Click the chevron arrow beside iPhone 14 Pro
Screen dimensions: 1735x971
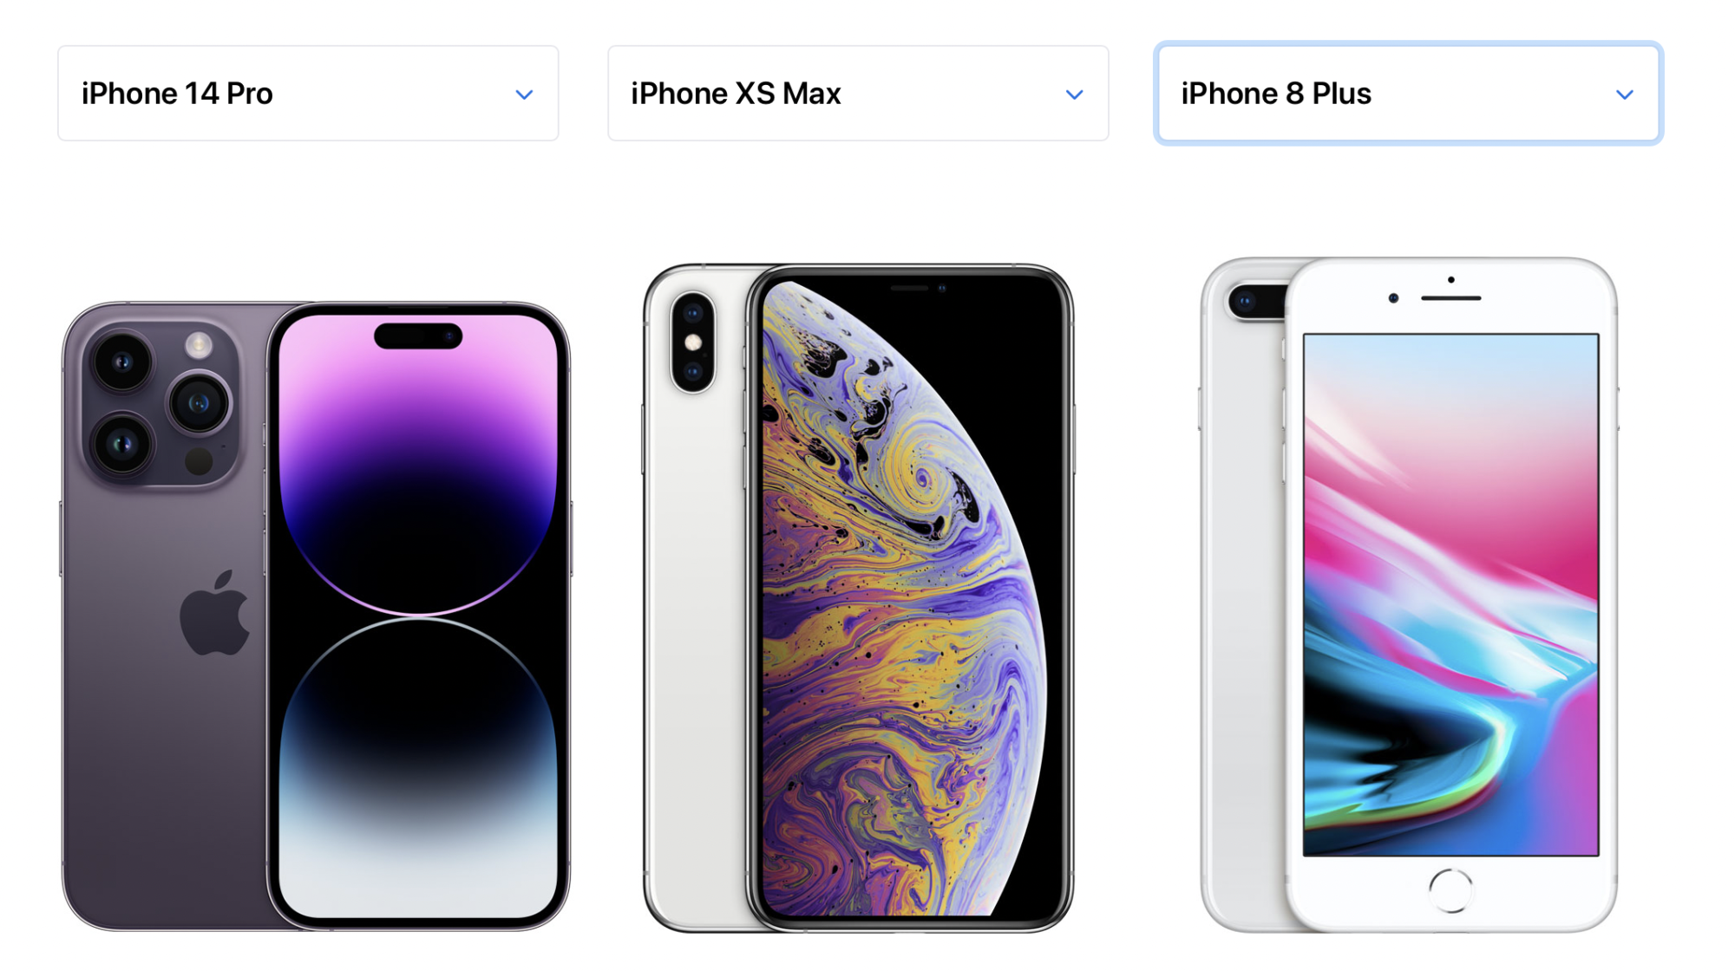tap(524, 94)
